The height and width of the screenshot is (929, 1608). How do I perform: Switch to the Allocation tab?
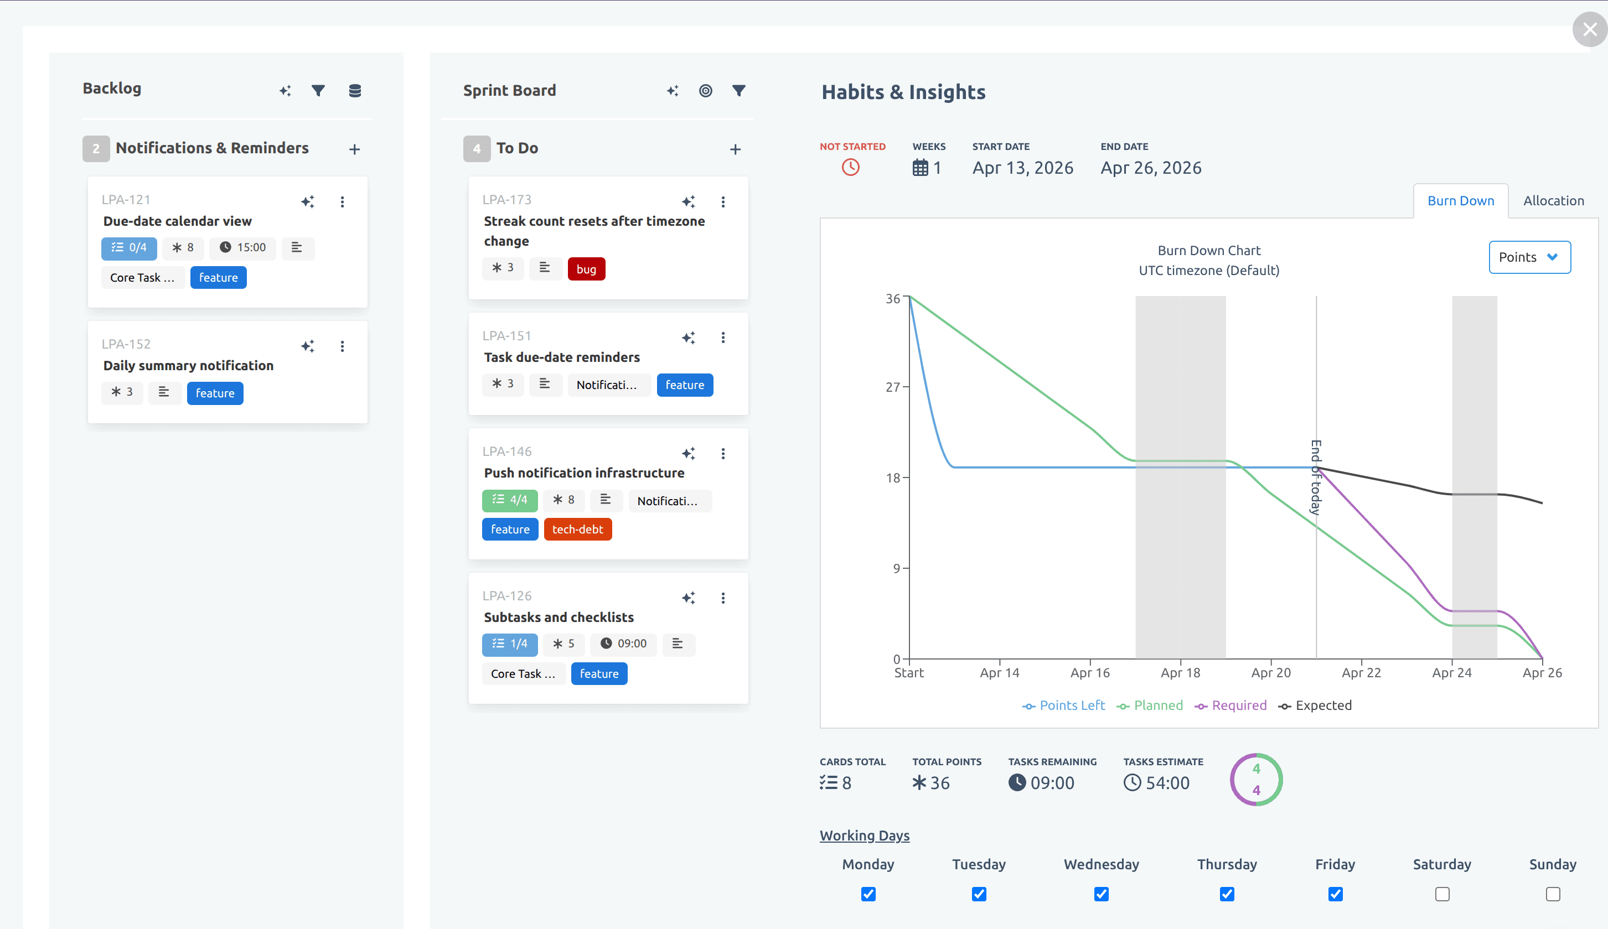pos(1553,200)
